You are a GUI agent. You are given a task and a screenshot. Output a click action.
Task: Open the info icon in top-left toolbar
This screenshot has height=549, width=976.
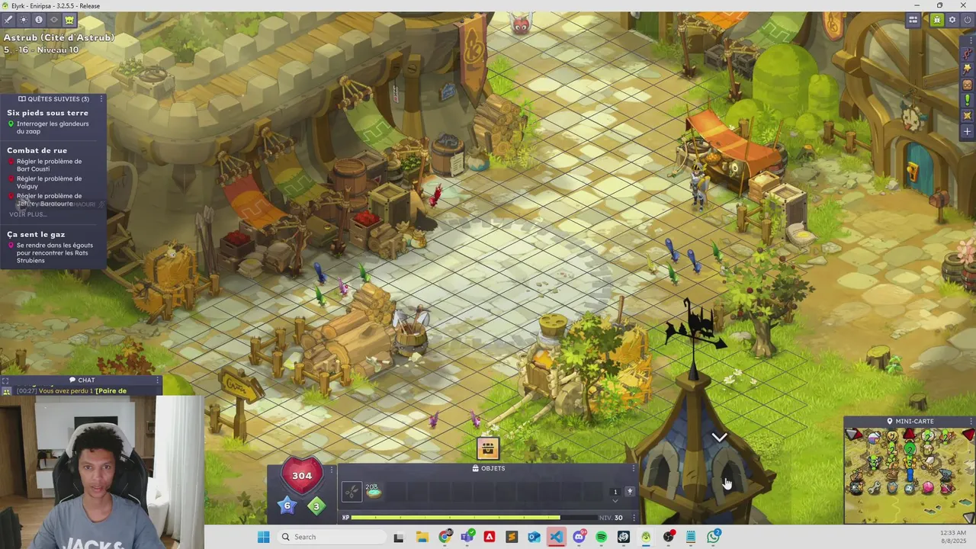click(38, 20)
